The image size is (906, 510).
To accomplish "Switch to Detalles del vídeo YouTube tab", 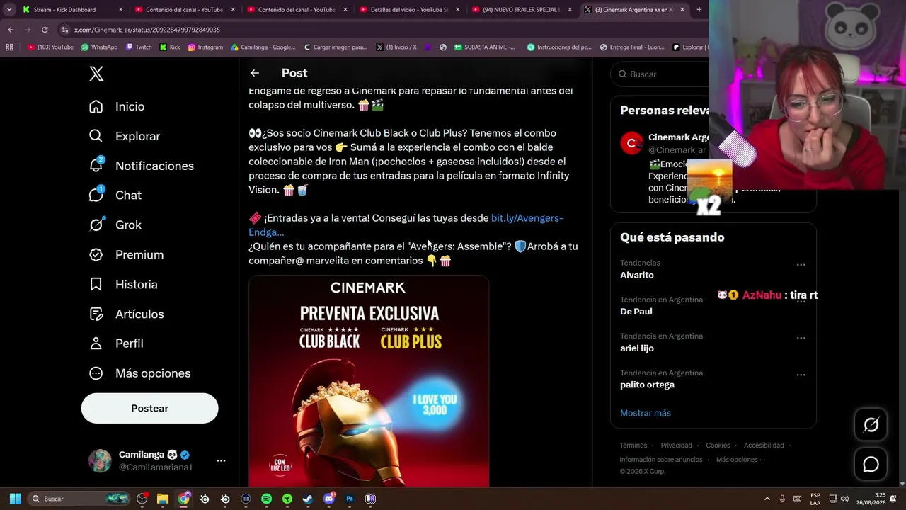I will click(409, 10).
